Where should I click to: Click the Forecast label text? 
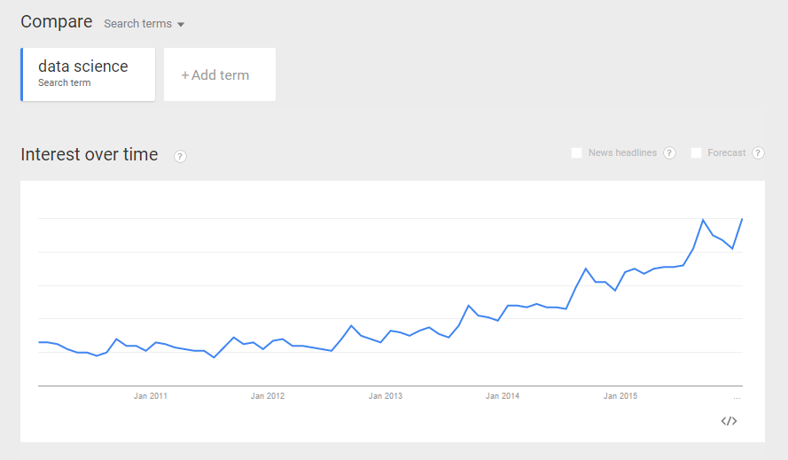[x=727, y=153]
